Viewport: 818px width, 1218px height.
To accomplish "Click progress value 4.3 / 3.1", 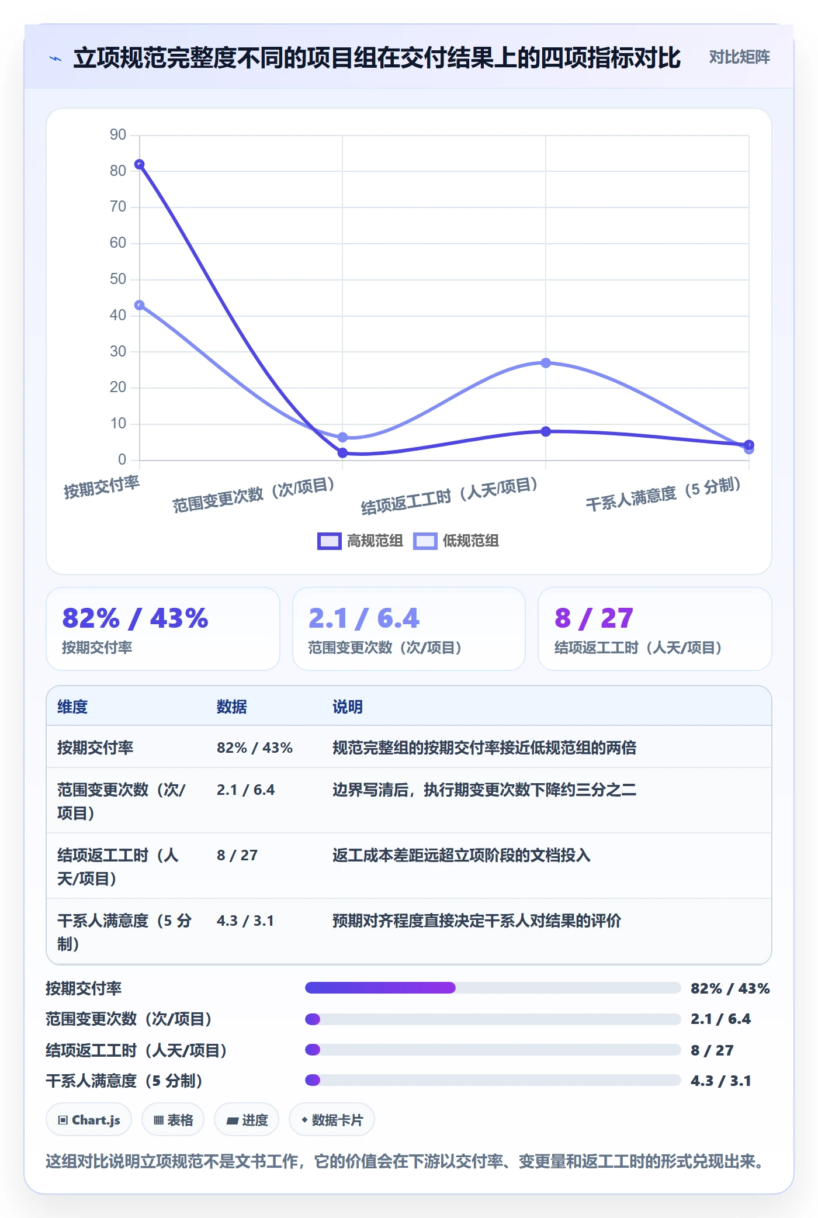I will [721, 1081].
